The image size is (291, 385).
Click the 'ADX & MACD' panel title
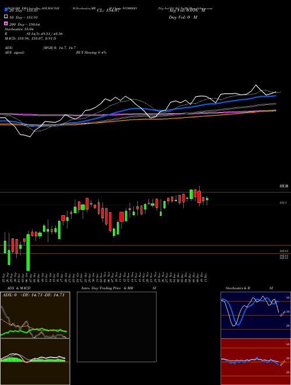19,288
